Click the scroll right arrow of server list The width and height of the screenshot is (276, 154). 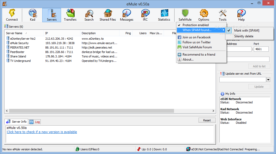click(213, 111)
